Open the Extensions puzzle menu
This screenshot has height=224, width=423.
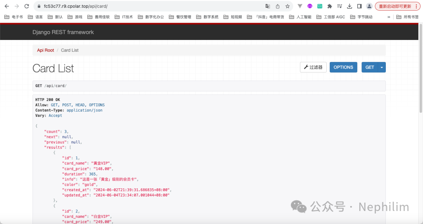tap(330, 6)
